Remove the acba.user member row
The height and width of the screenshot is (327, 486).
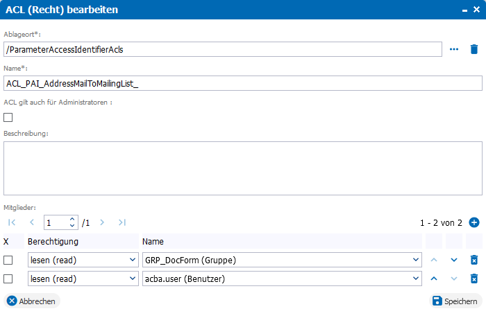(x=474, y=279)
